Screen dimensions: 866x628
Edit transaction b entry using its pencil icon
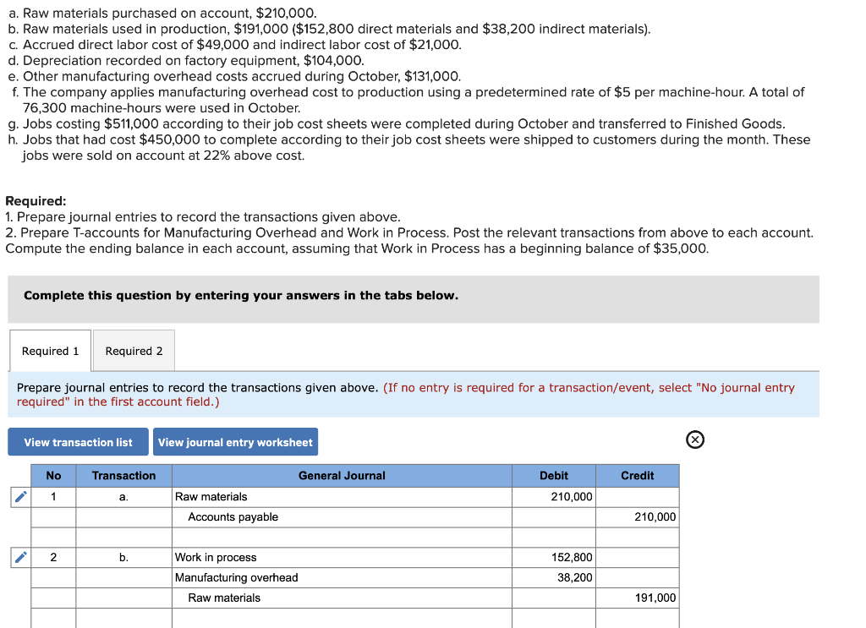pos(19,557)
